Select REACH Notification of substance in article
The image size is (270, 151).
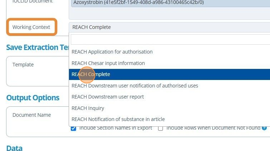(170, 119)
